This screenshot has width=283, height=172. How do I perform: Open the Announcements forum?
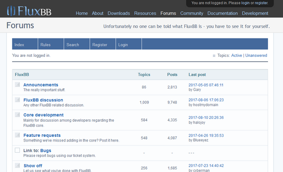[41, 85]
